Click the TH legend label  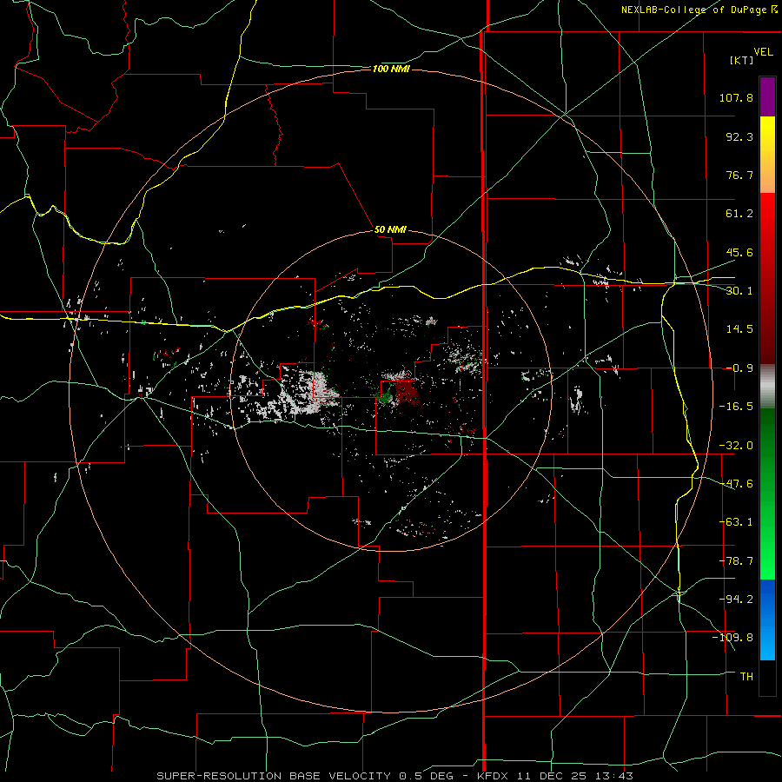pos(746,676)
